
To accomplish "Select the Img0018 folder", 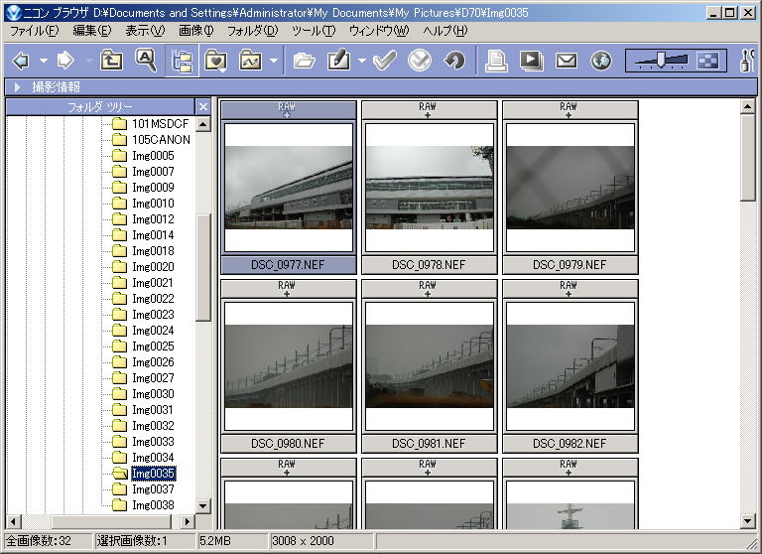I will point(153,251).
